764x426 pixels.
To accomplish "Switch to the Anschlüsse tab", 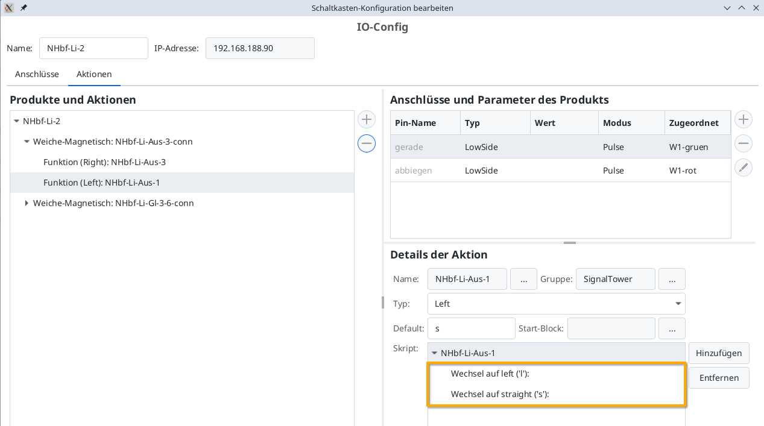I will click(x=37, y=74).
